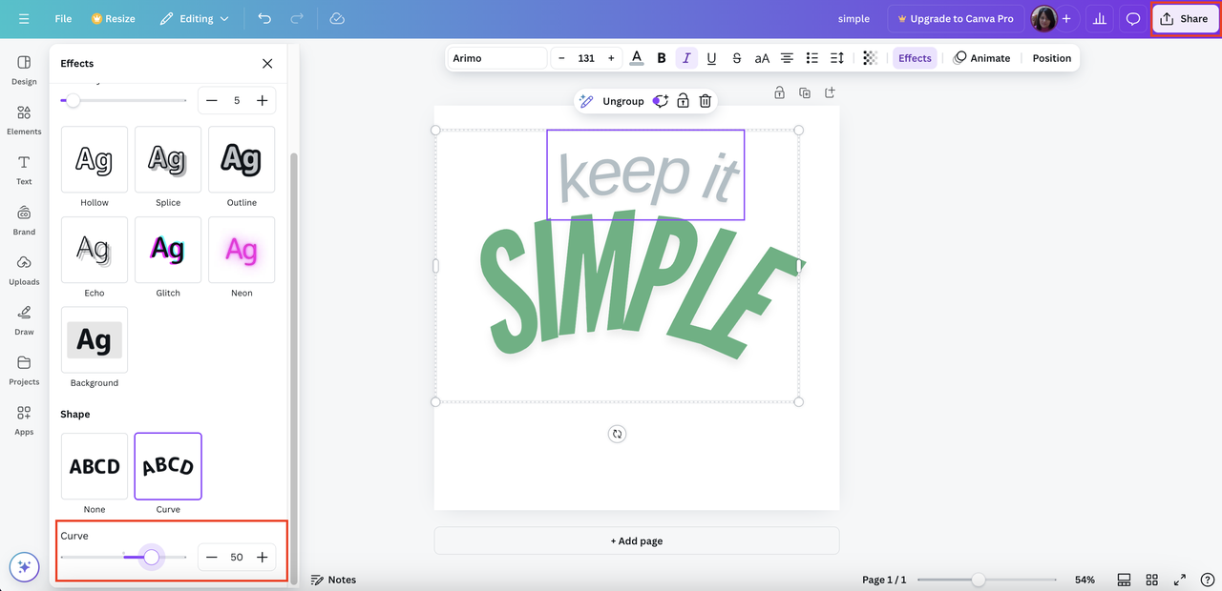Open the Elements sidebar panel

point(24,119)
